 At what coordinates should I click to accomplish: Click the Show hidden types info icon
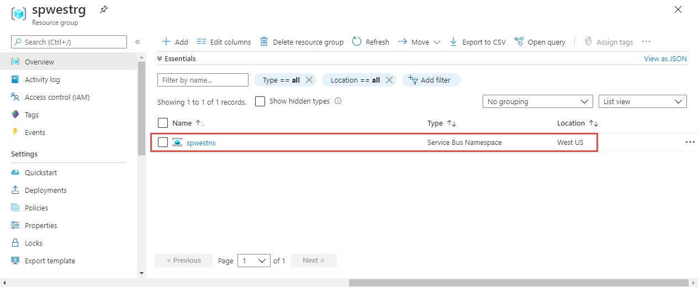tap(338, 101)
